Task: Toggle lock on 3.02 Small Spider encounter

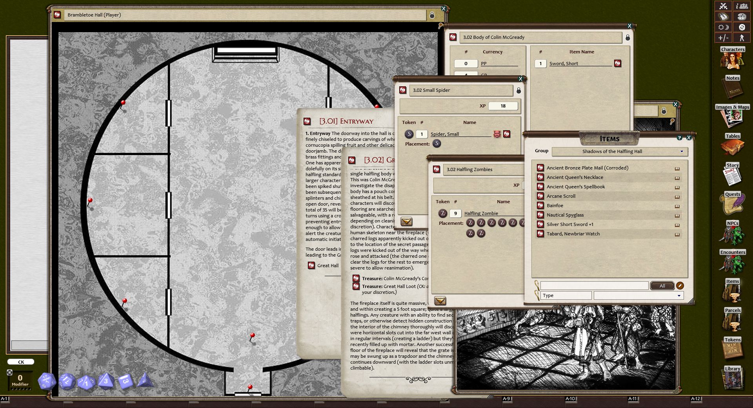Action: pos(518,91)
